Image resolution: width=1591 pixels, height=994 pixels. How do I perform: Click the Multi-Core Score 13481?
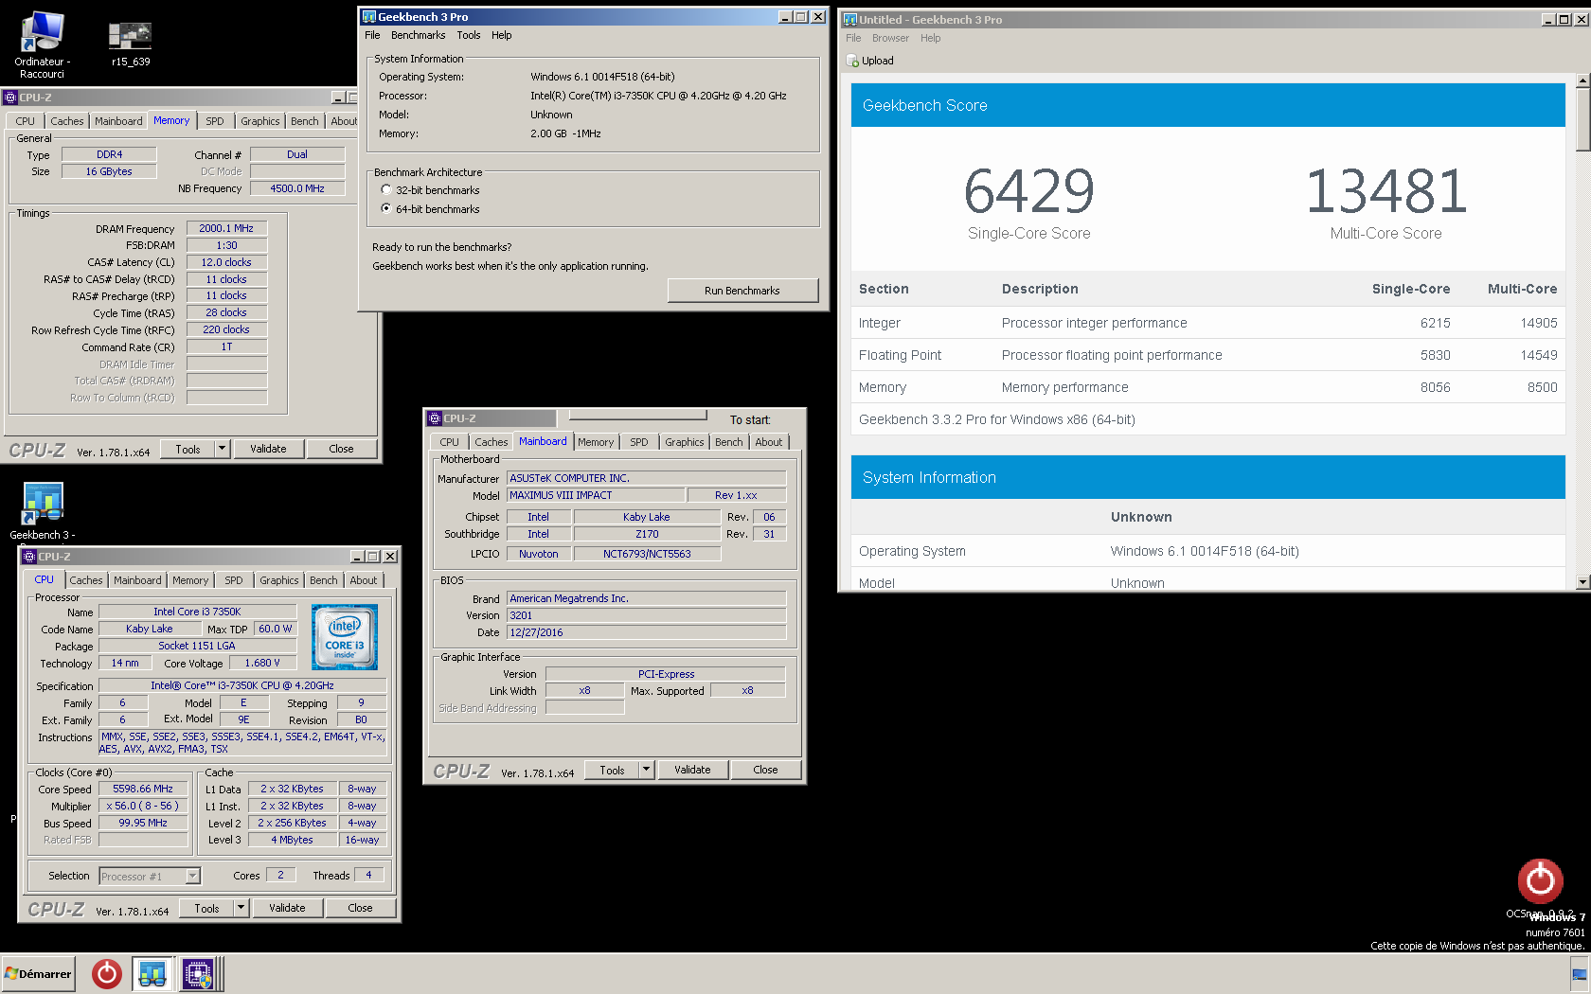tap(1385, 191)
